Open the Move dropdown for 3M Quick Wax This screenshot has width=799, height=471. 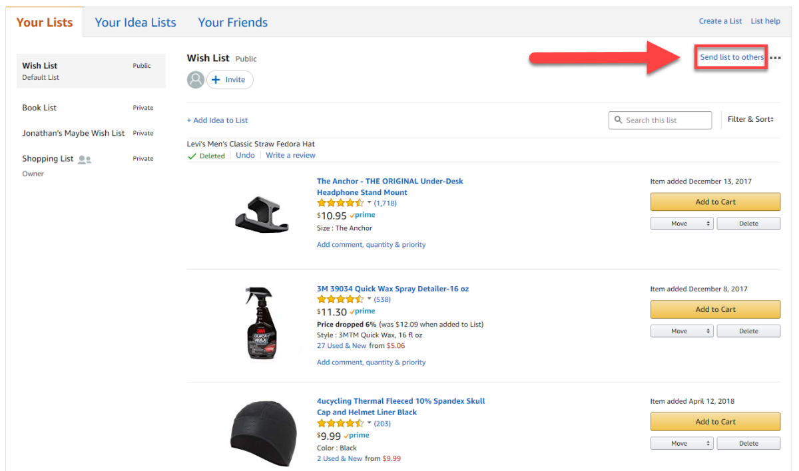coord(681,331)
